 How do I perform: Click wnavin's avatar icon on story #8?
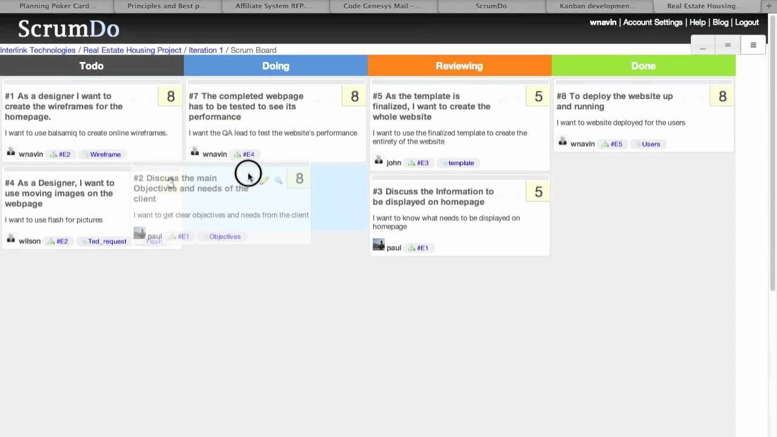[x=562, y=141]
